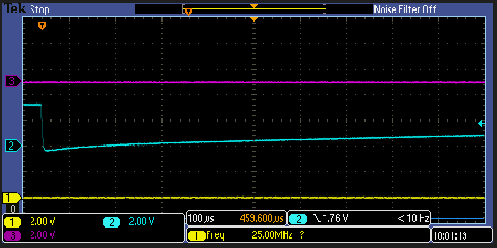Click the falling edge trigger slope icon
Viewport: 497px width, 248px height.
tap(316, 218)
